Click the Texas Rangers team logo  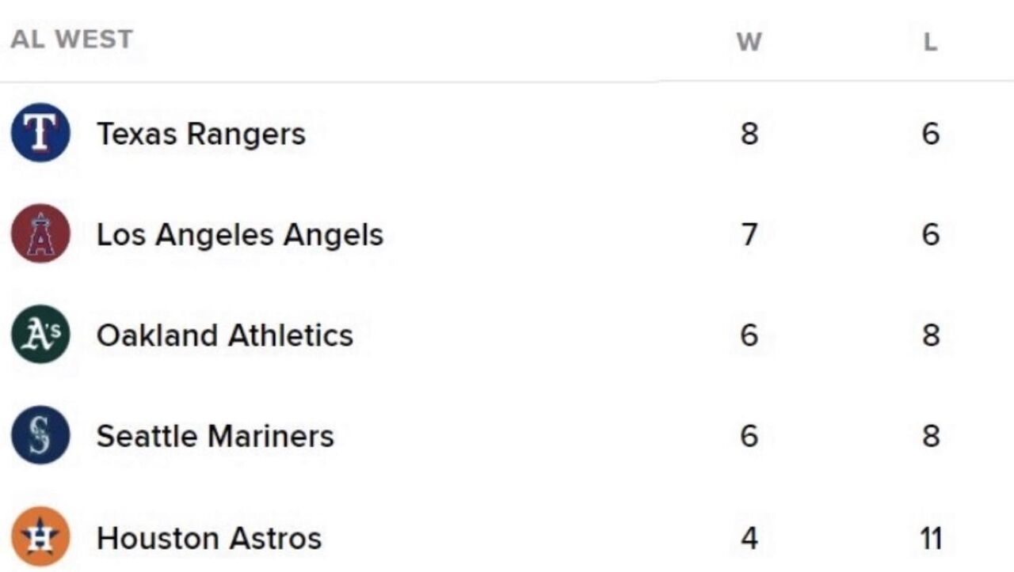[x=40, y=133]
